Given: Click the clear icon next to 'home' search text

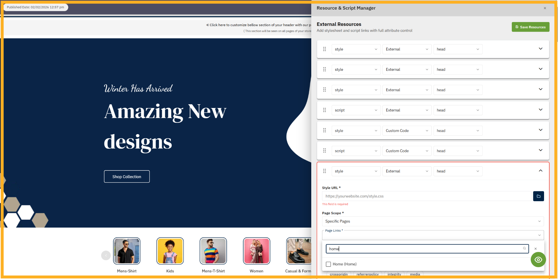Looking at the screenshot, I should [x=536, y=249].
